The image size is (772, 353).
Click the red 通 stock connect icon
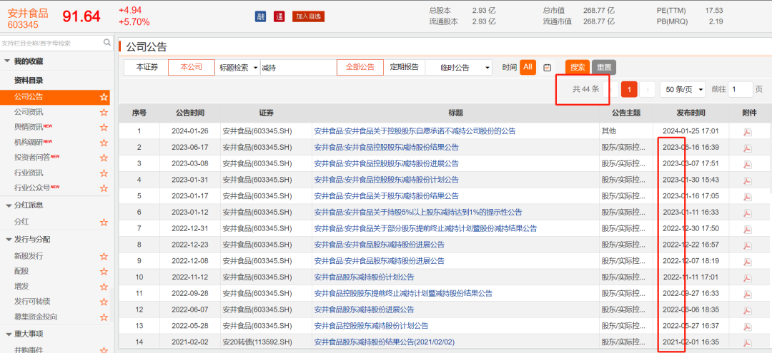click(x=279, y=16)
